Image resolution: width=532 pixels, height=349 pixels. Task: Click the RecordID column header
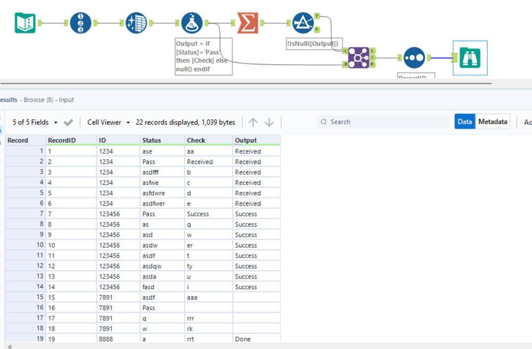point(71,140)
